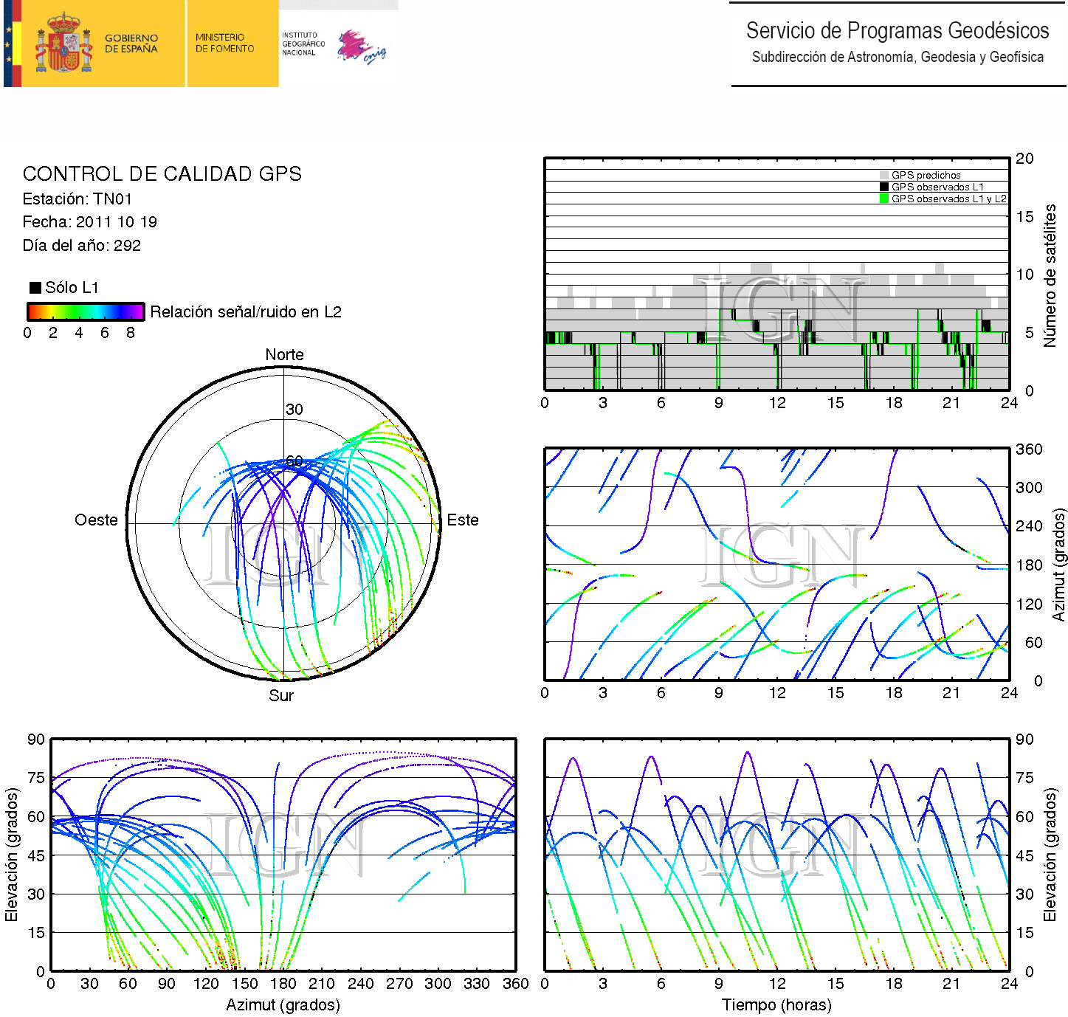Click the Ministerio de Fomento banner

(x=225, y=44)
